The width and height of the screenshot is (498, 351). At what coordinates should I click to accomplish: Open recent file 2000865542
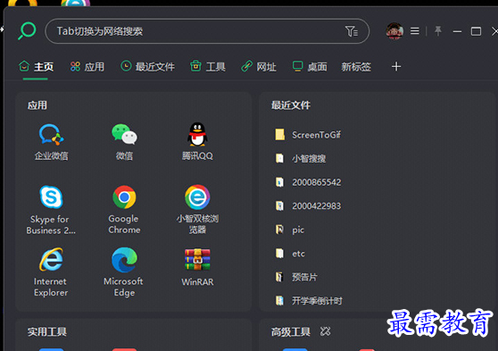tap(308, 182)
